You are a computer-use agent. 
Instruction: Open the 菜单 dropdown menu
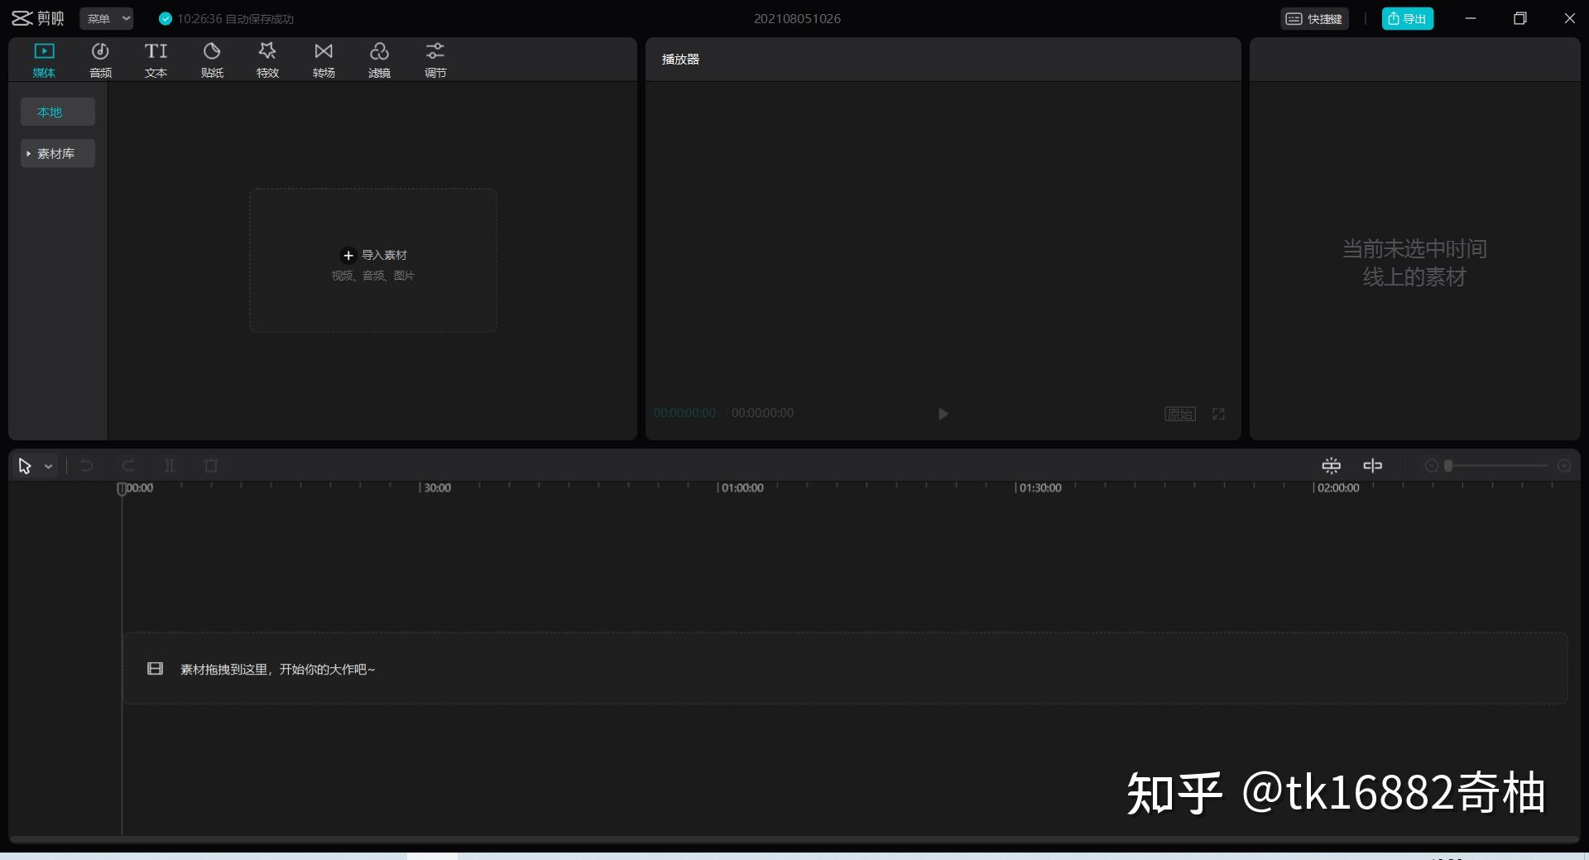coord(107,18)
